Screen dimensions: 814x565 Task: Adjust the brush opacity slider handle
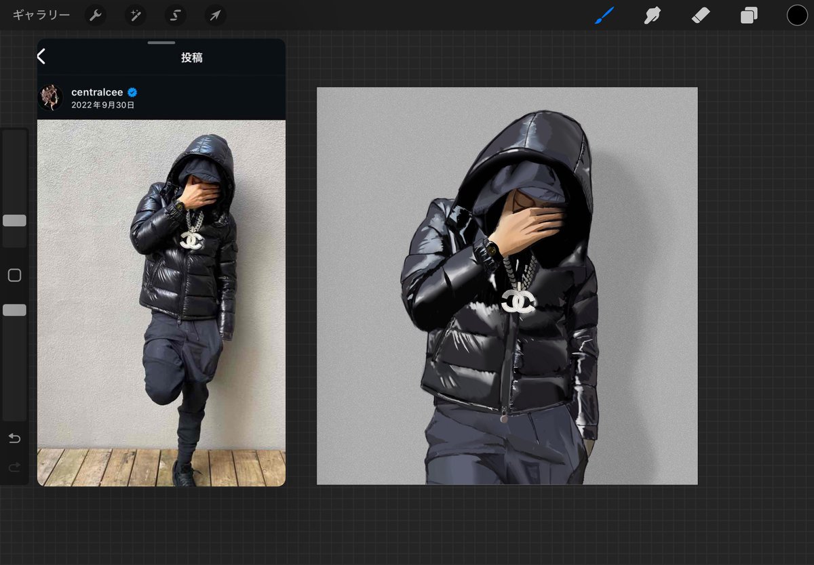pos(14,310)
